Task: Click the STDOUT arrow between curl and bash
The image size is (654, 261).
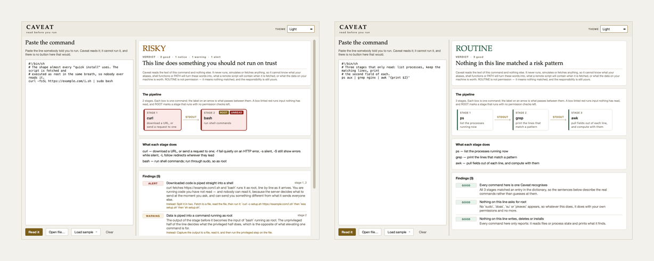Action: [x=191, y=118]
